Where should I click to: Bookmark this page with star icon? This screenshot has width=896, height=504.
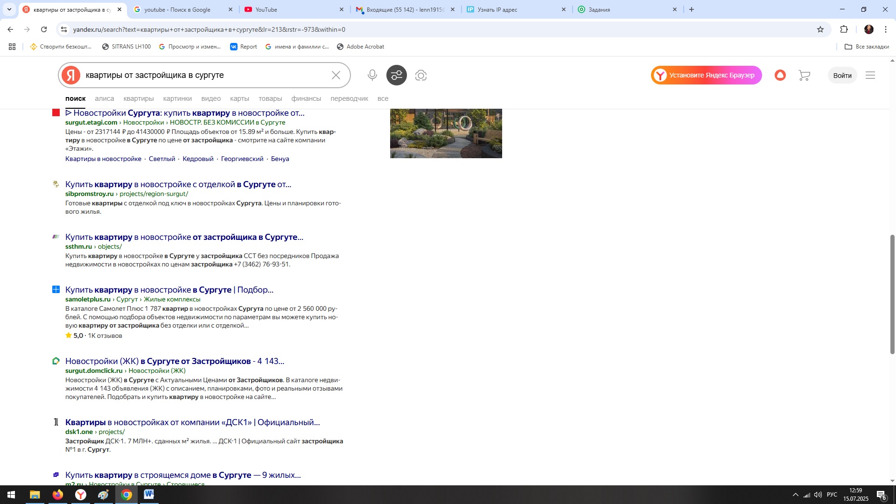(820, 29)
